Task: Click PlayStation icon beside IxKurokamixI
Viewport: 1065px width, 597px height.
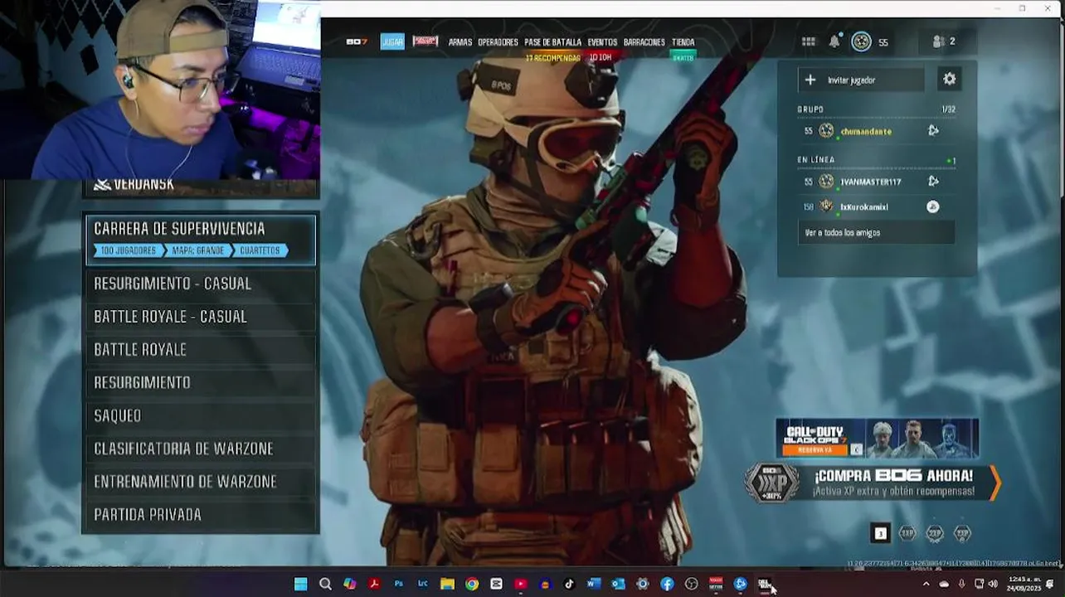Action: [x=933, y=206]
